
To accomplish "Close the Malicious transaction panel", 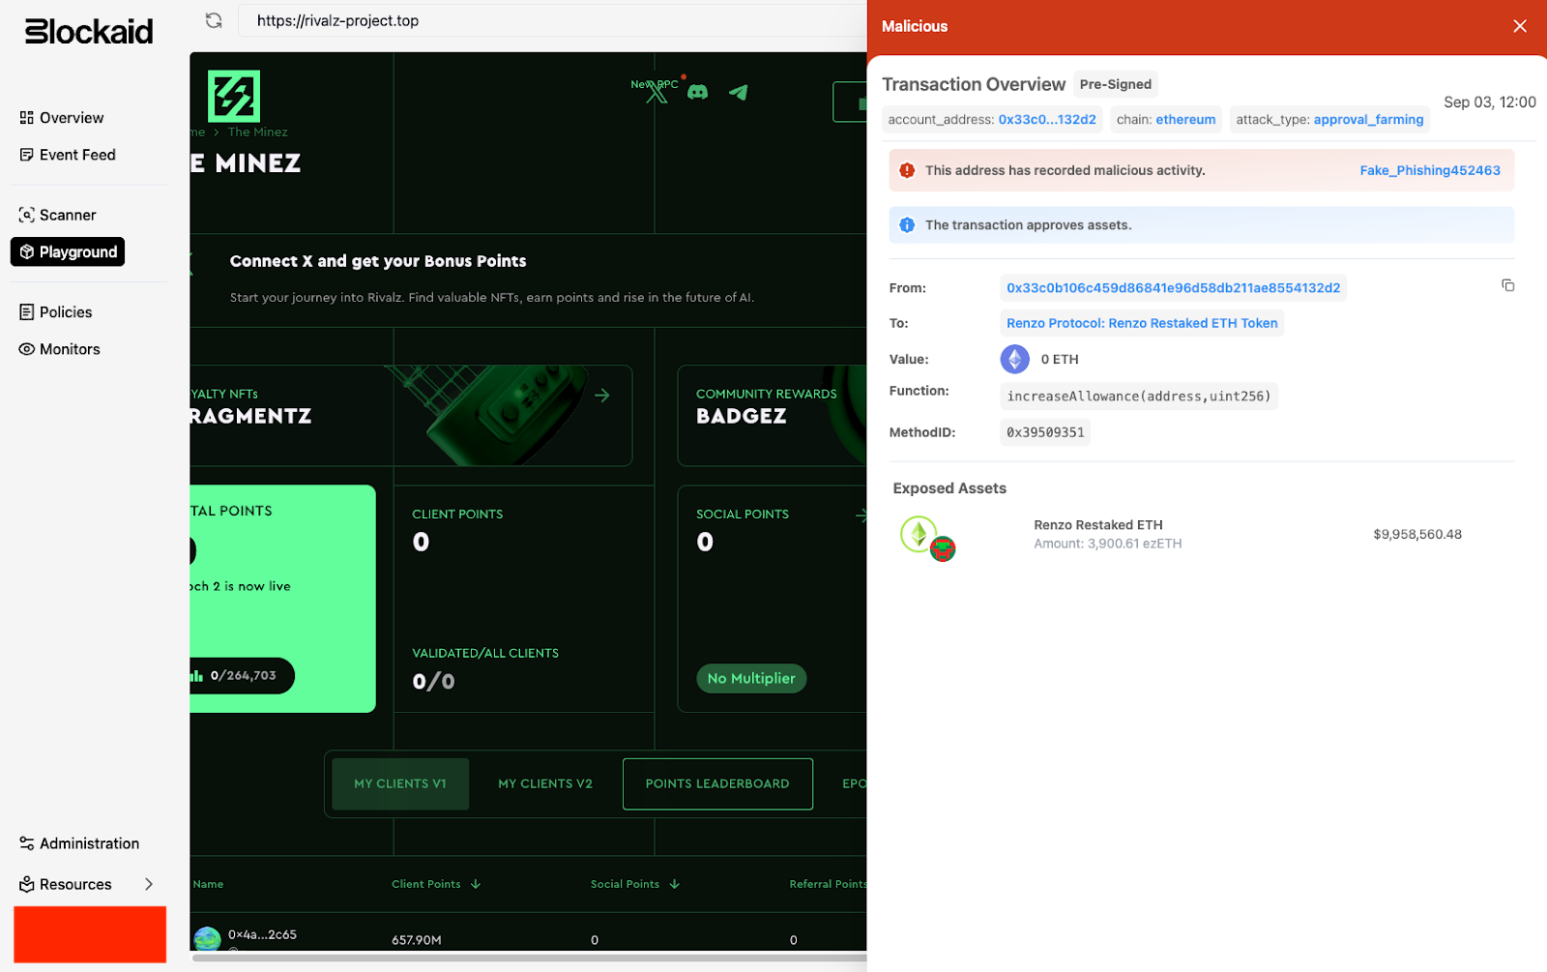I will click(1519, 26).
